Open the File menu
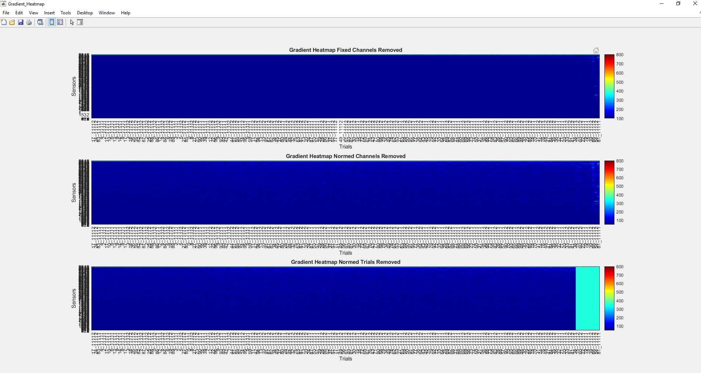The image size is (701, 373). 6,13
